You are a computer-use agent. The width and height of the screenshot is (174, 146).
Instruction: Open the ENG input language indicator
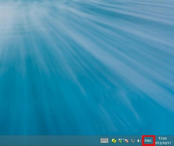coord(148,141)
